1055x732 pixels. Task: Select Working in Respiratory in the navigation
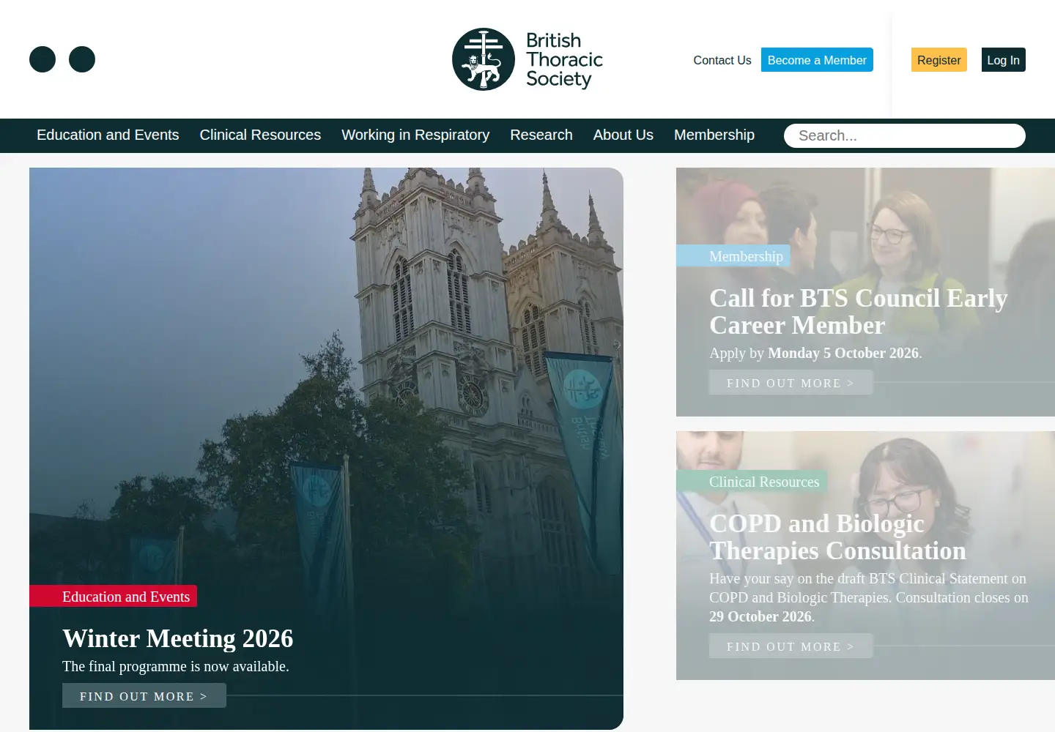click(415, 135)
